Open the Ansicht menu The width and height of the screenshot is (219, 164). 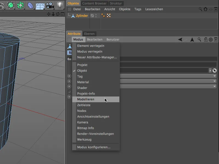coord(110,9)
